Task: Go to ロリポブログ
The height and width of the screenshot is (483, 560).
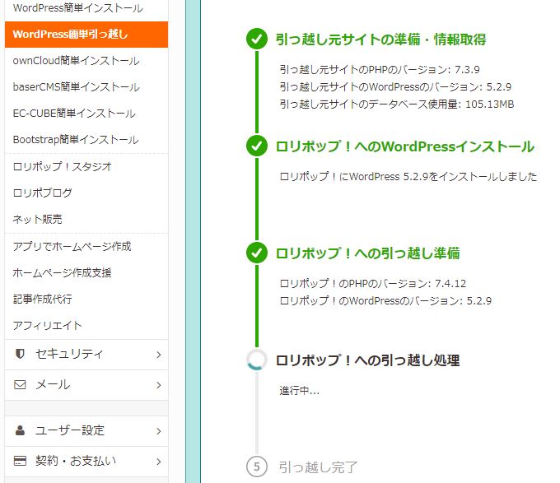Action: [43, 193]
